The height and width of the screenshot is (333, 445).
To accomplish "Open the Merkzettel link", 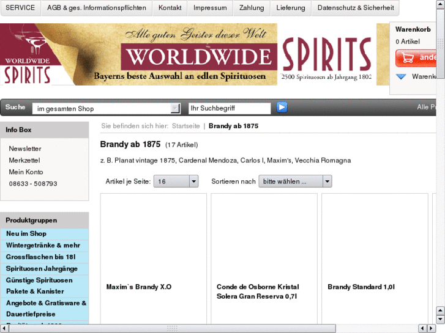I will [x=24, y=160].
